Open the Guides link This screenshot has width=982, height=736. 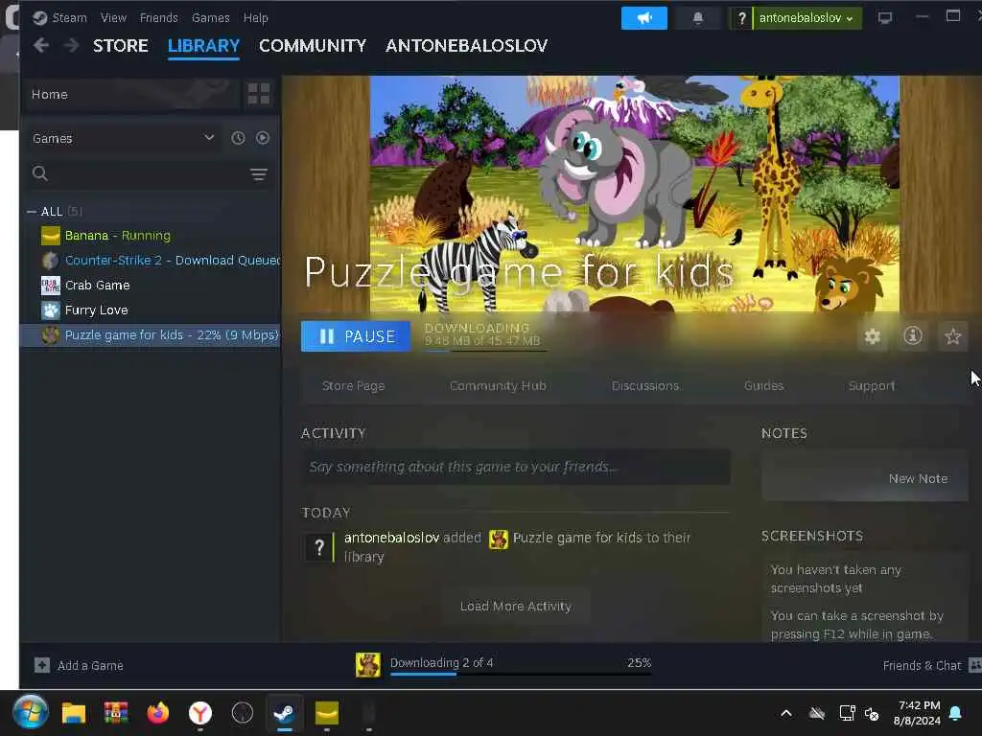(763, 386)
